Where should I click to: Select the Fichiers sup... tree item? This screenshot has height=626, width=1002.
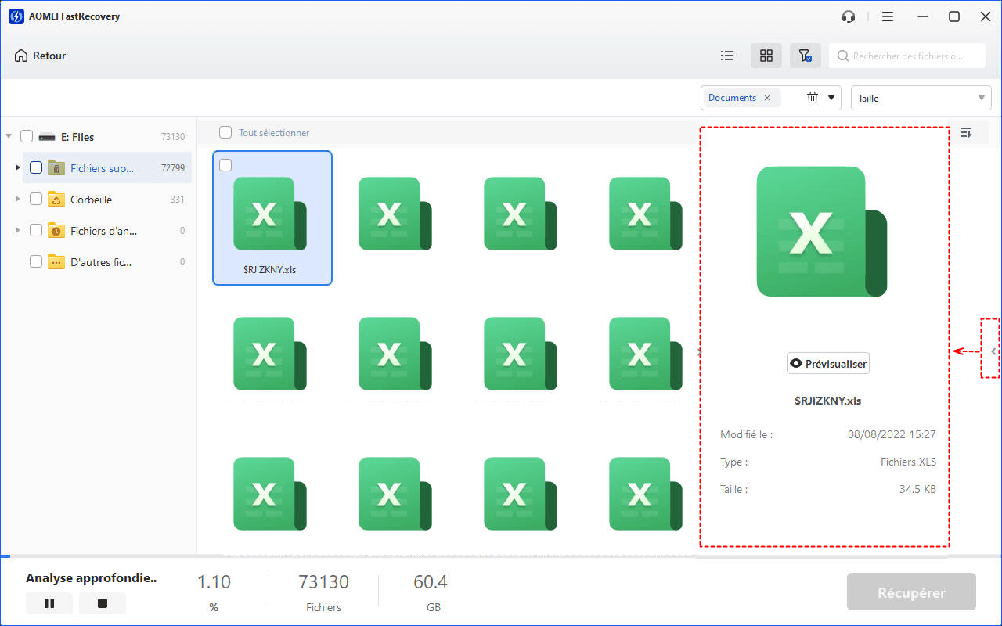[106, 167]
